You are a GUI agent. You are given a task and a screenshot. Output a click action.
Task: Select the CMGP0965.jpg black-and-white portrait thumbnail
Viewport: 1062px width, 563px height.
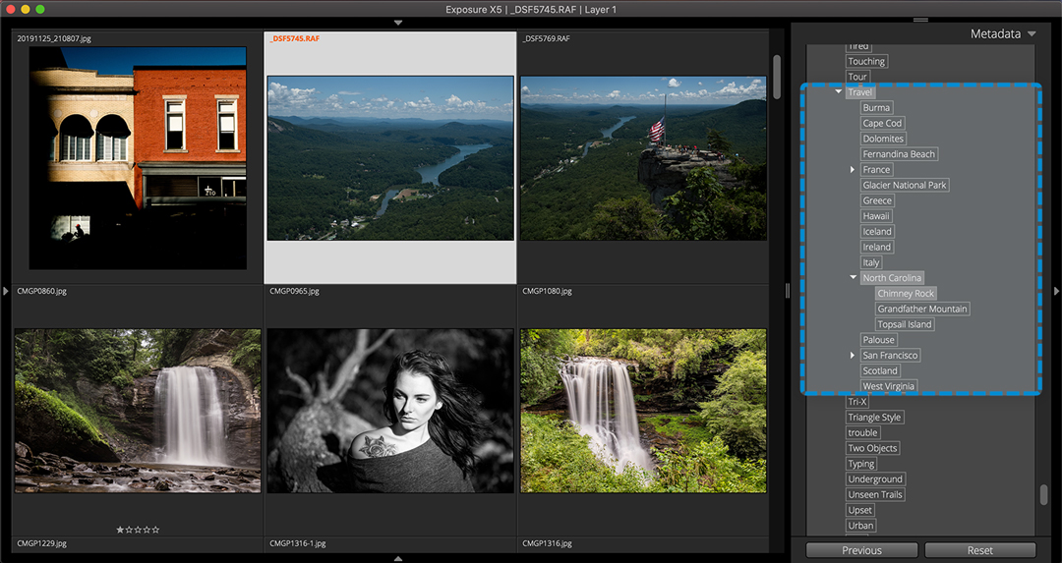(x=390, y=411)
